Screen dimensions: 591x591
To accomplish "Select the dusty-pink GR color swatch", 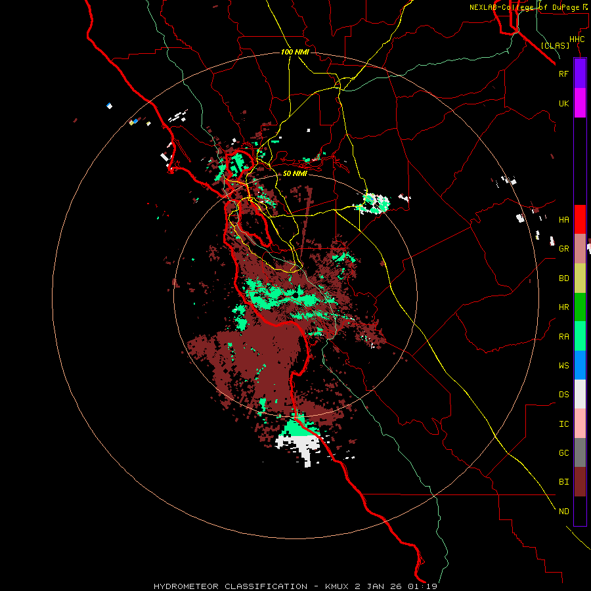I will (580, 249).
